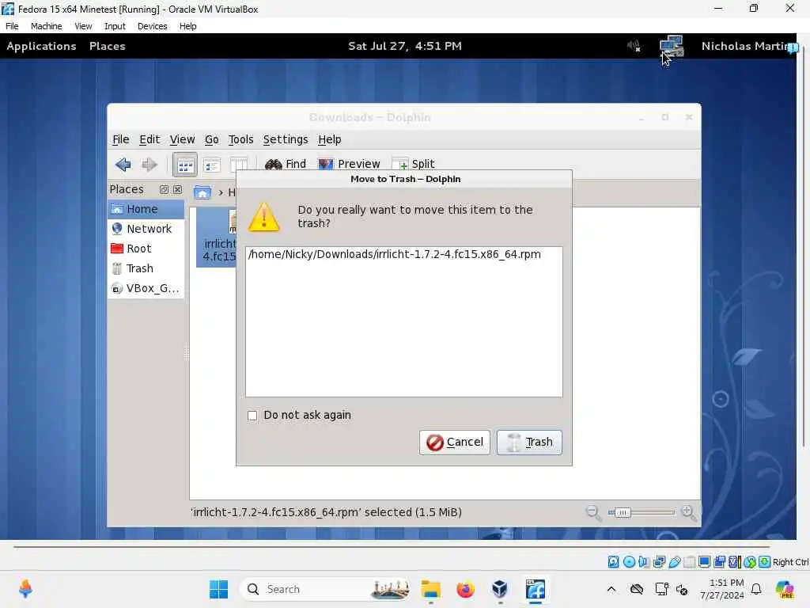This screenshot has width=810, height=608.
Task: Click the Find binoculars button
Action: pos(285,164)
